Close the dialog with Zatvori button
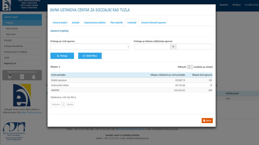259x145 pixels. point(207,121)
